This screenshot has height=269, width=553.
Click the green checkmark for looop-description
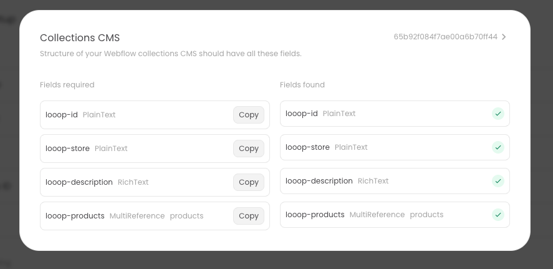pos(498,181)
